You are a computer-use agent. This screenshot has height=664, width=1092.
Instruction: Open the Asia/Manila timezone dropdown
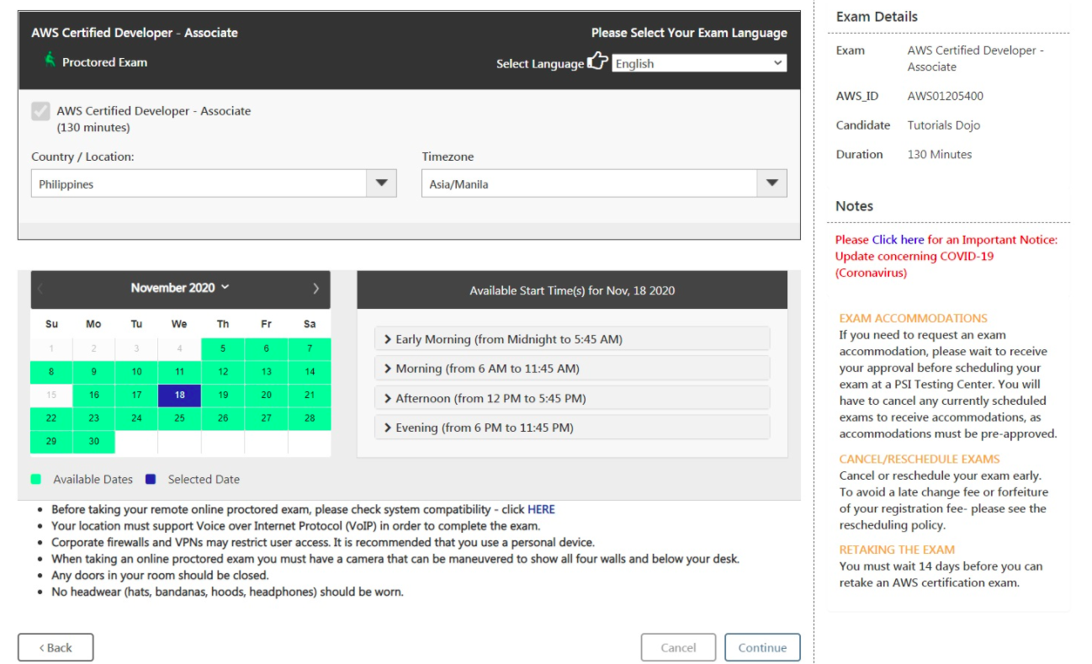[603, 183]
